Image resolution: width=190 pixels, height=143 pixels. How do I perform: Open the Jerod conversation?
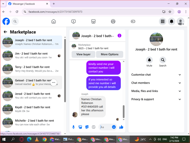point(32,96)
